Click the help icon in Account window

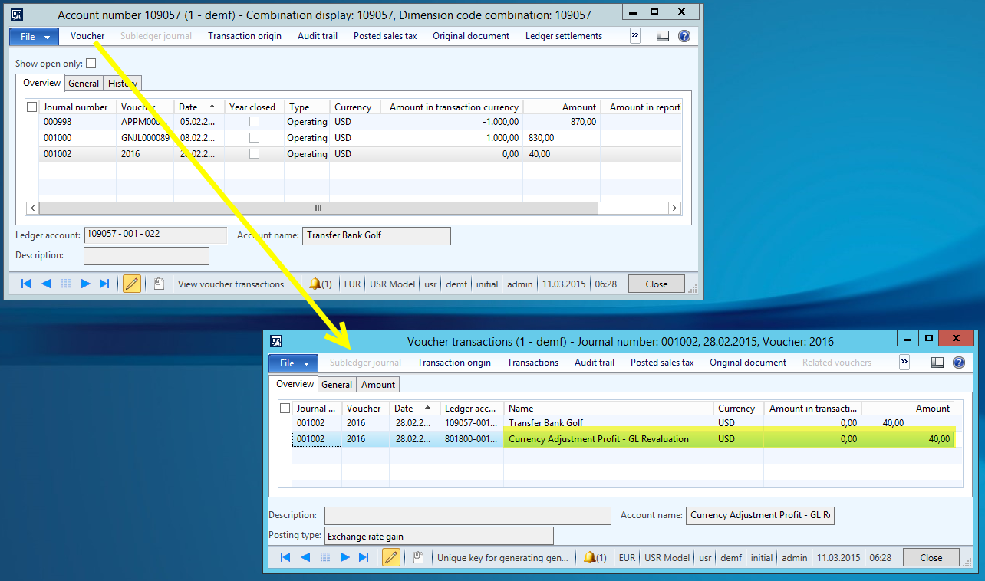684,36
